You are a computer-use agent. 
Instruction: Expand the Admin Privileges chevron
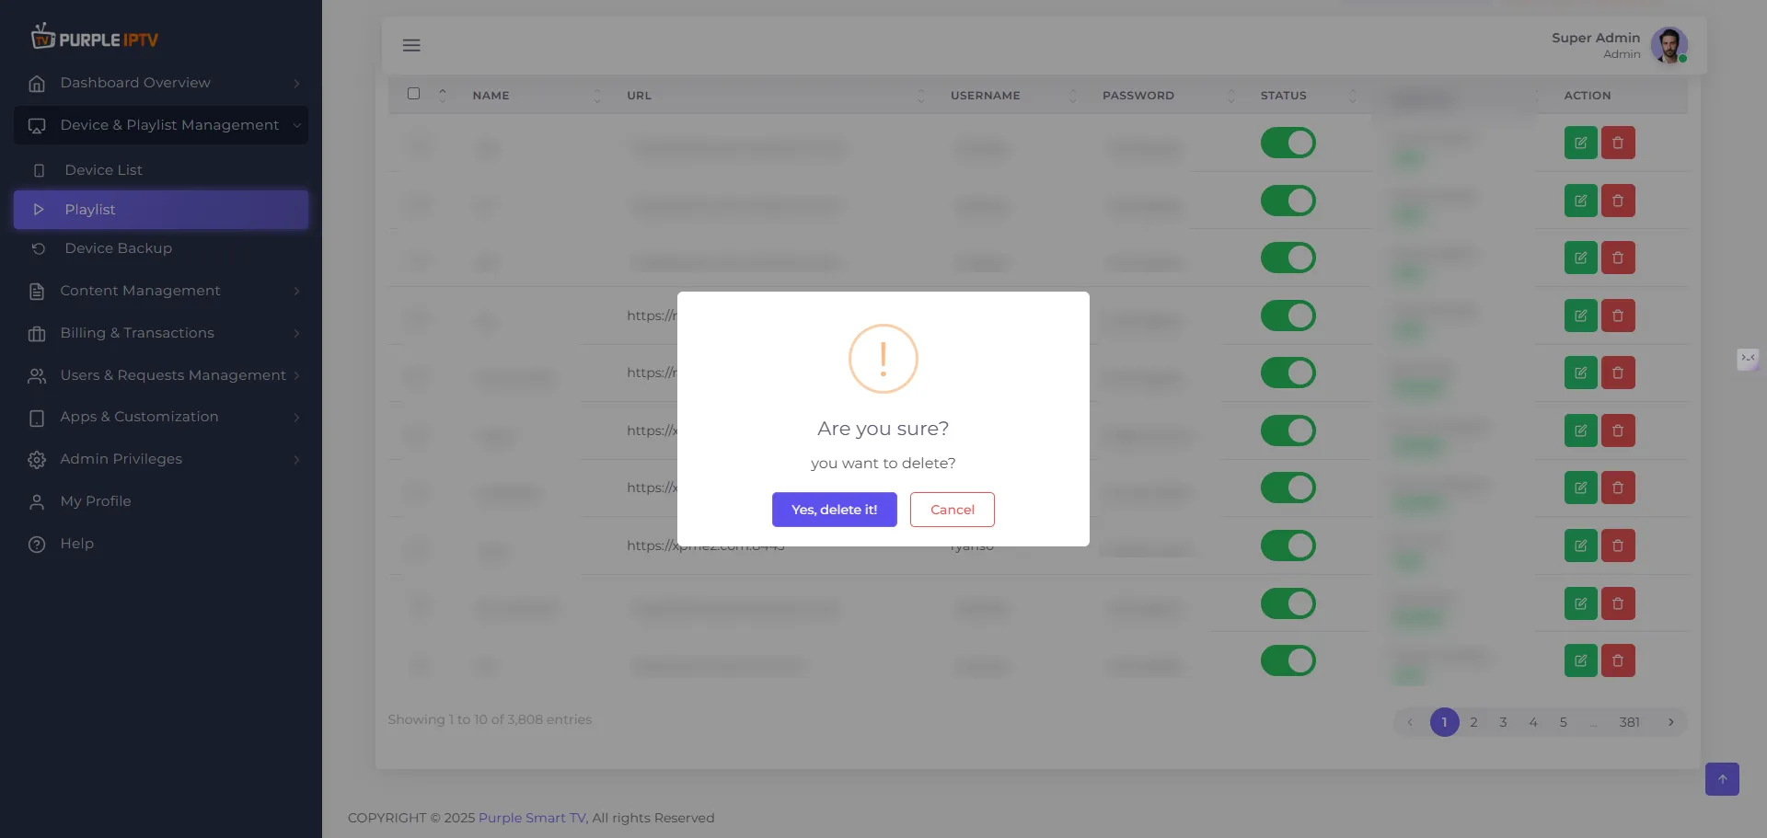coord(296,460)
